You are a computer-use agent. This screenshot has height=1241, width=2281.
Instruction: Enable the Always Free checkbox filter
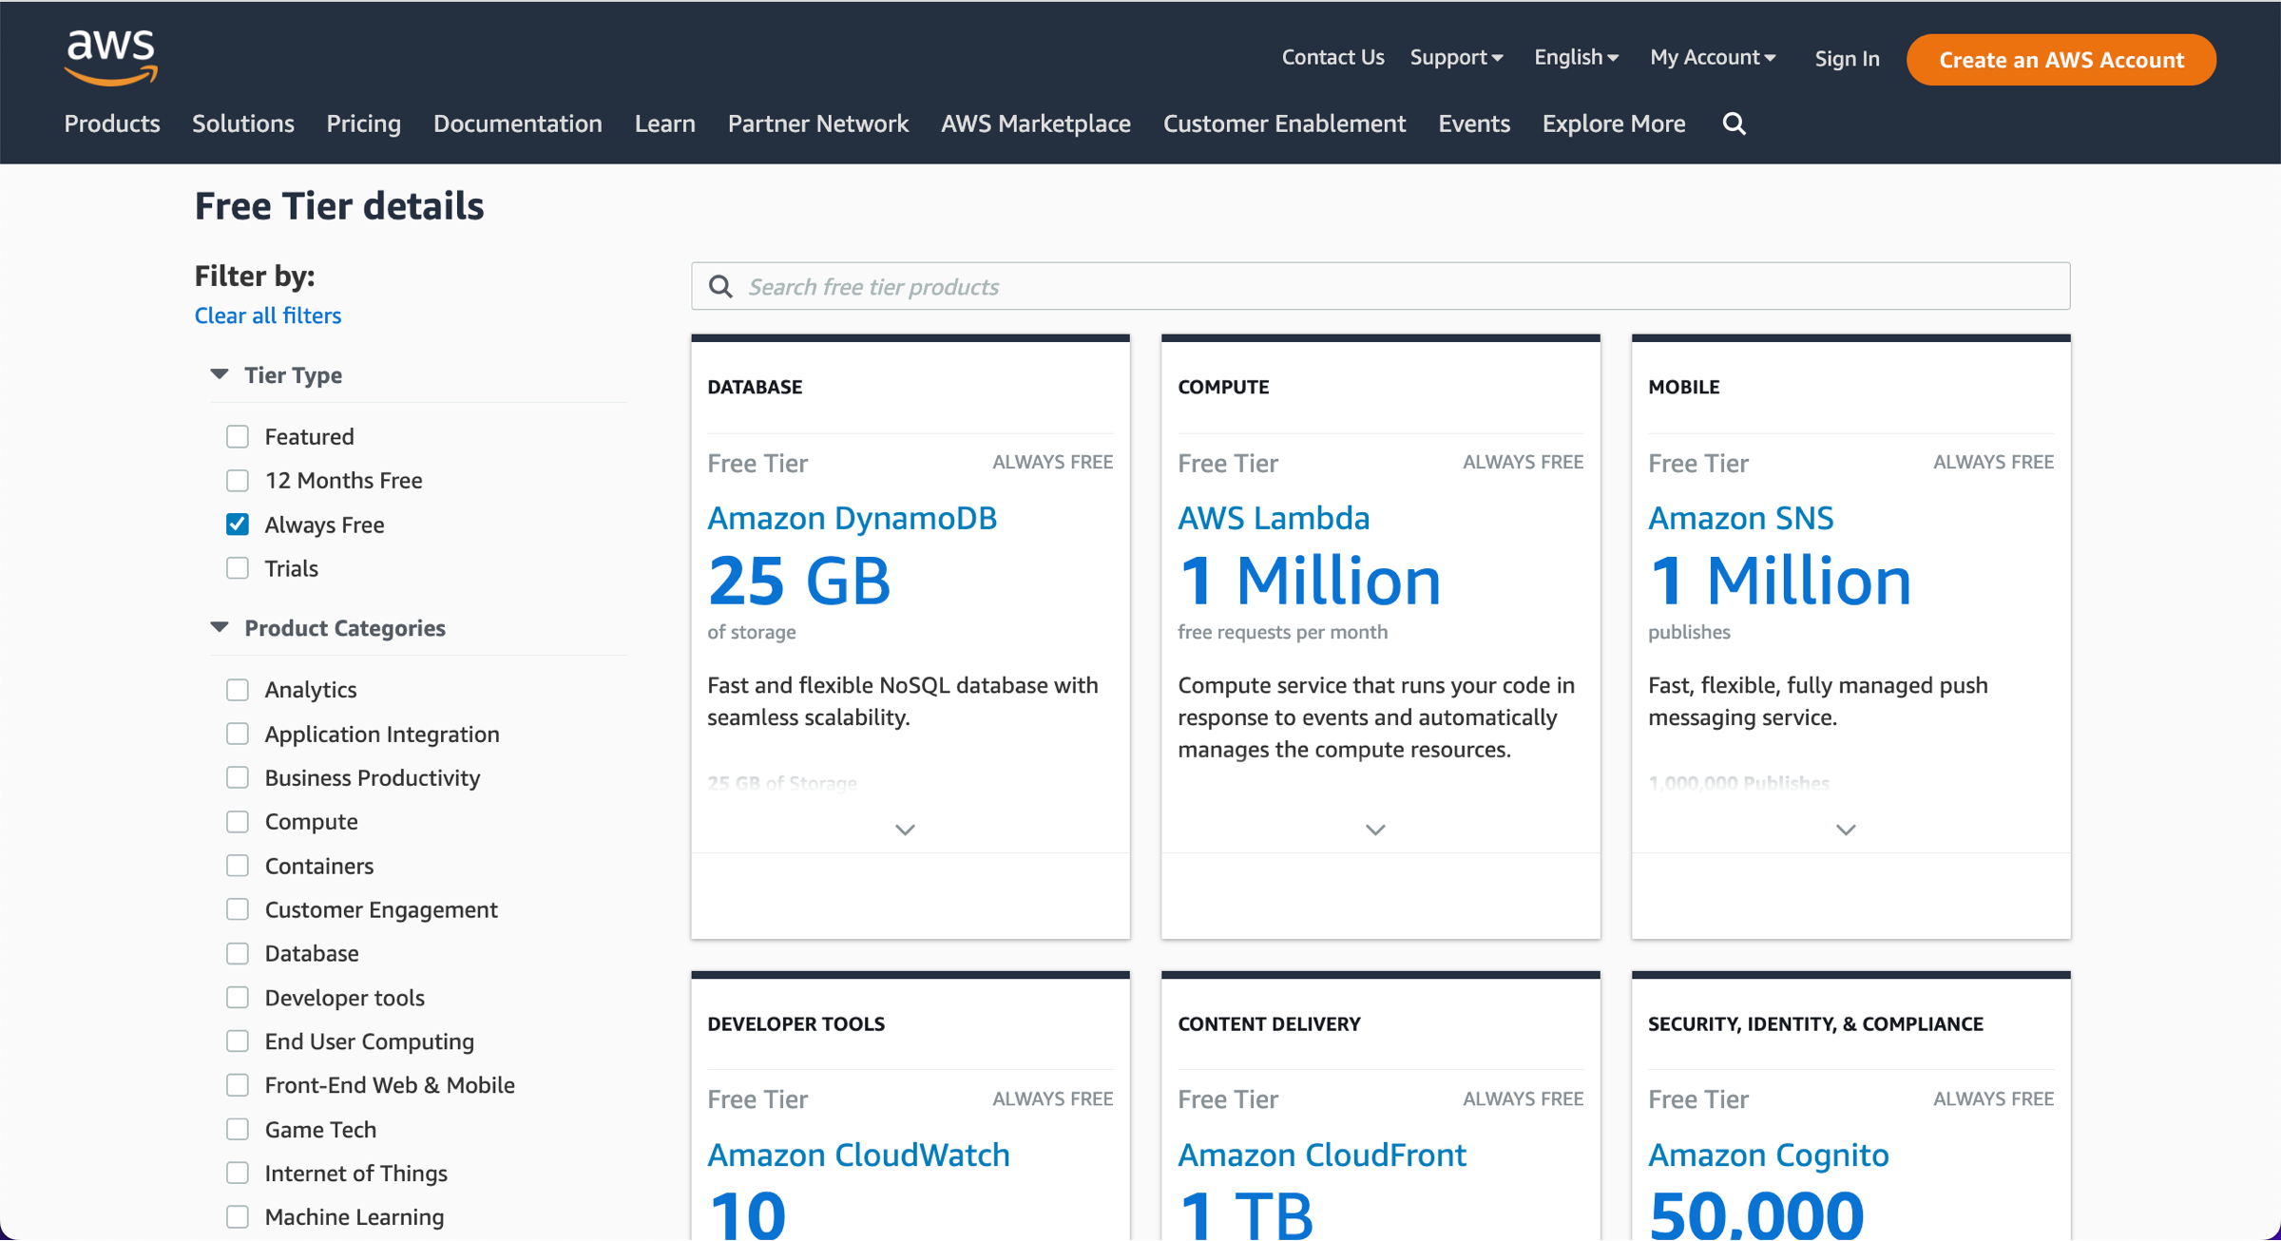(237, 525)
